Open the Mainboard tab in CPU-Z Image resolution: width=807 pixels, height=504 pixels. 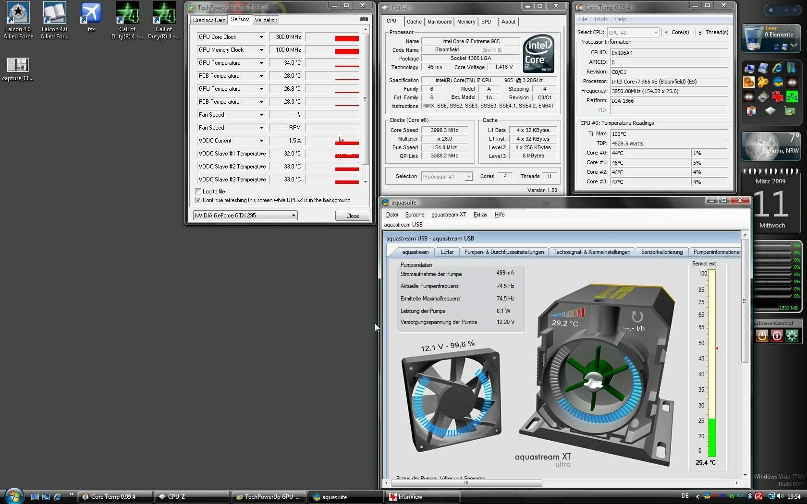[x=440, y=22]
